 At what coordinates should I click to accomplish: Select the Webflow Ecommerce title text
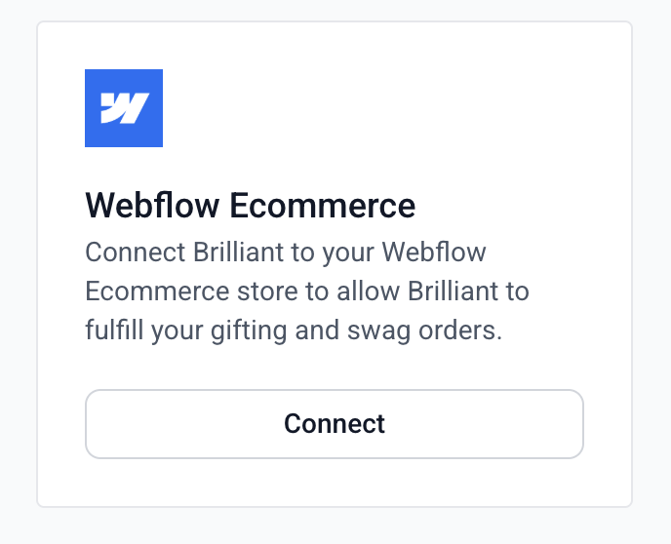[251, 206]
